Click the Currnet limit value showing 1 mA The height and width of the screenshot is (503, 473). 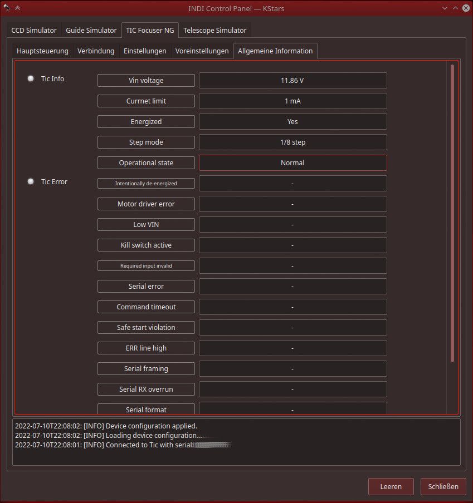(292, 101)
